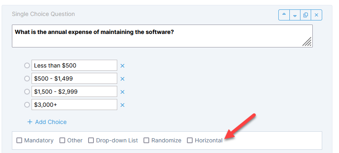Remove the '$3,000+' choice
The image size is (339, 153).
pyautogui.click(x=123, y=105)
